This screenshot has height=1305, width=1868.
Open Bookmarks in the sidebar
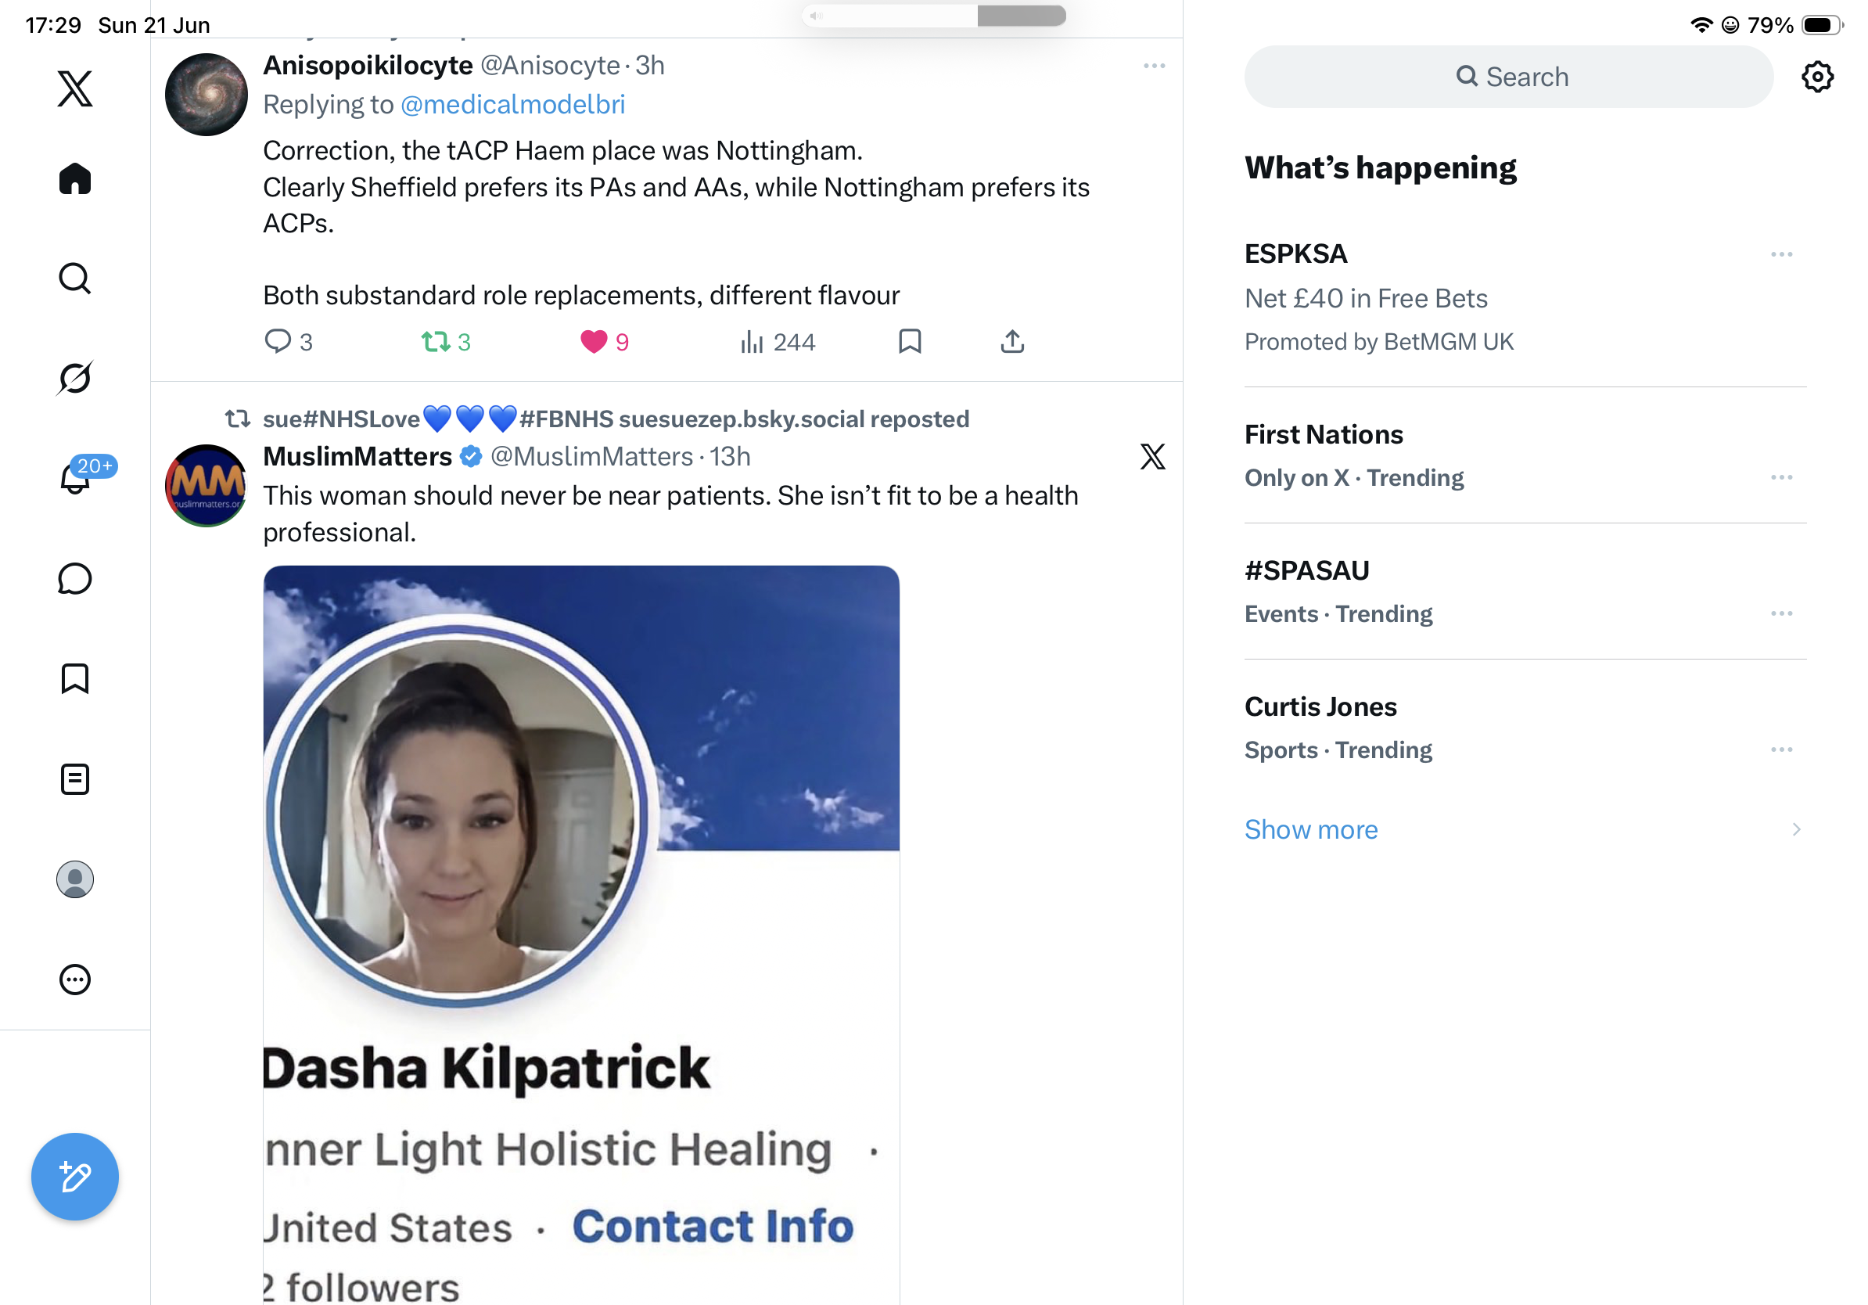(x=75, y=678)
